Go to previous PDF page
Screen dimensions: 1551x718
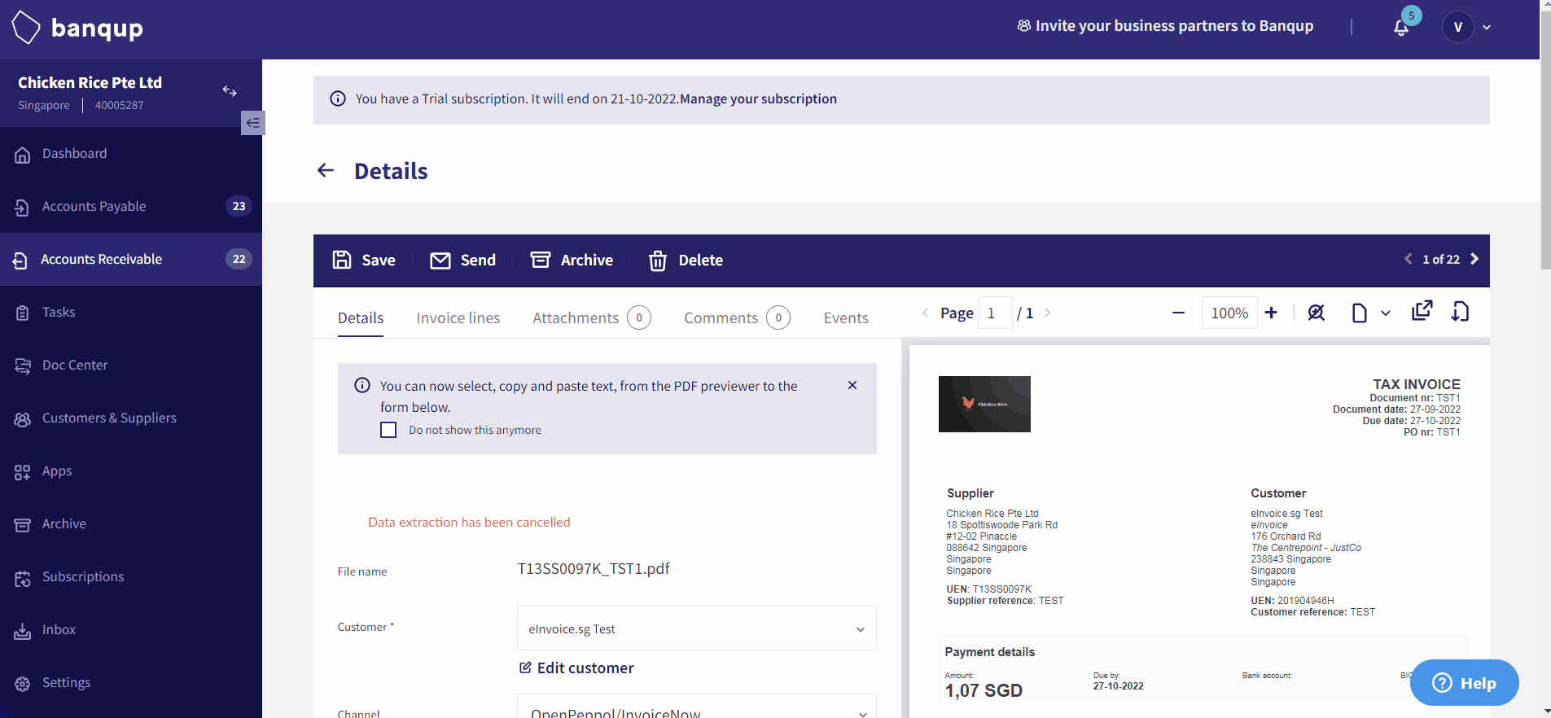(x=925, y=313)
